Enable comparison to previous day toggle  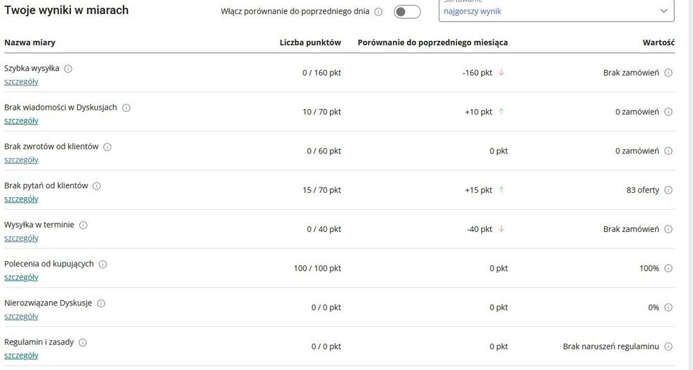(407, 12)
